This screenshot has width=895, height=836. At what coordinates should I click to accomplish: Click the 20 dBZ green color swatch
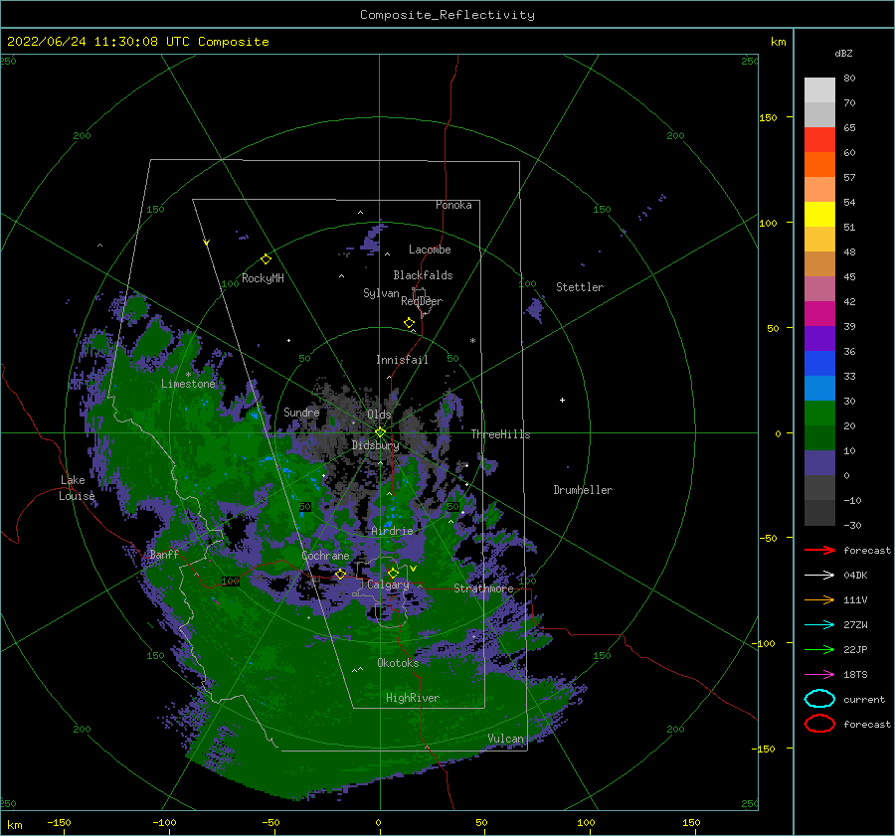click(x=819, y=437)
